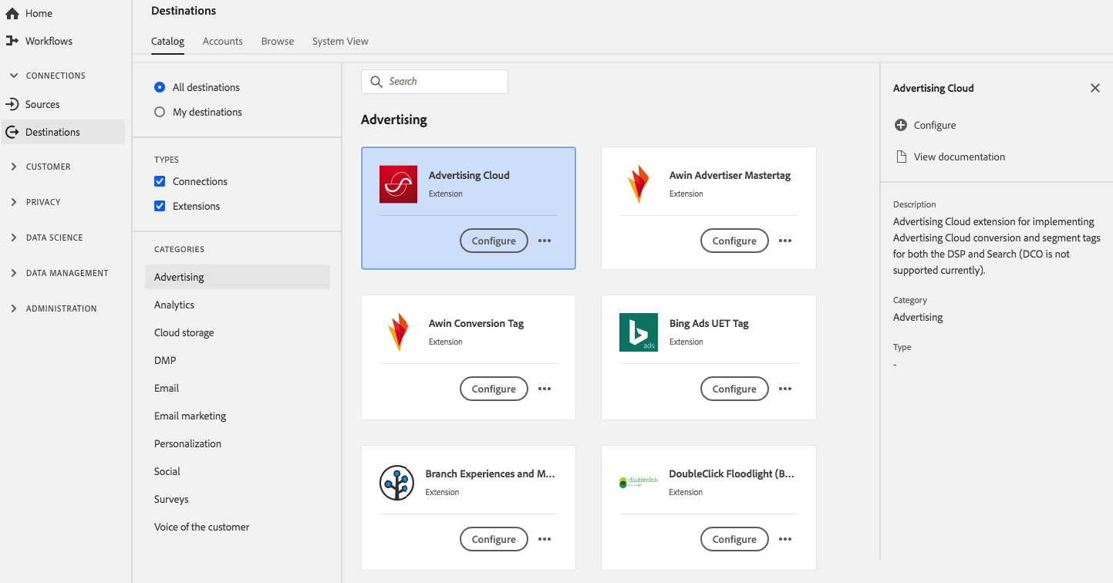The width and height of the screenshot is (1113, 583).
Task: Configure the Bing Ads UET Tag extension
Action: coord(734,389)
